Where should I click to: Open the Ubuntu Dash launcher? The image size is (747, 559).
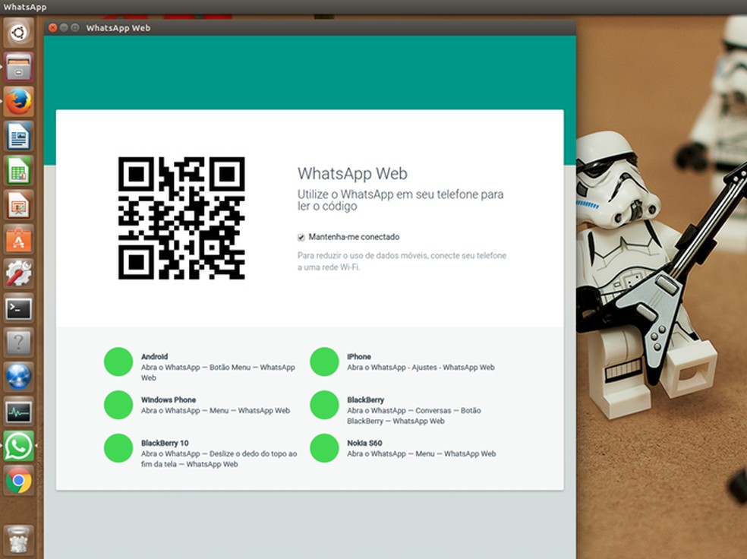(18, 33)
